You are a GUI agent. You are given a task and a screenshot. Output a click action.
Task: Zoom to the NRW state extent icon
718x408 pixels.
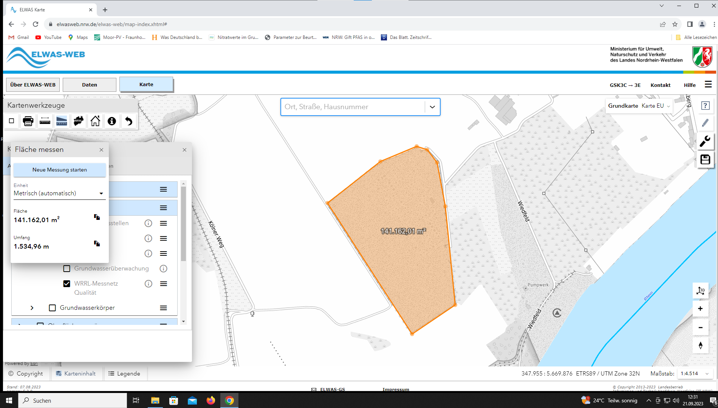[79, 121]
